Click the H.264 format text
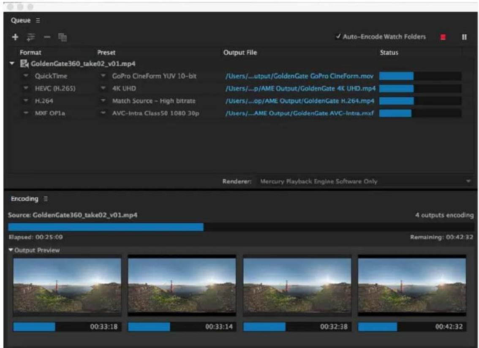 (44, 101)
